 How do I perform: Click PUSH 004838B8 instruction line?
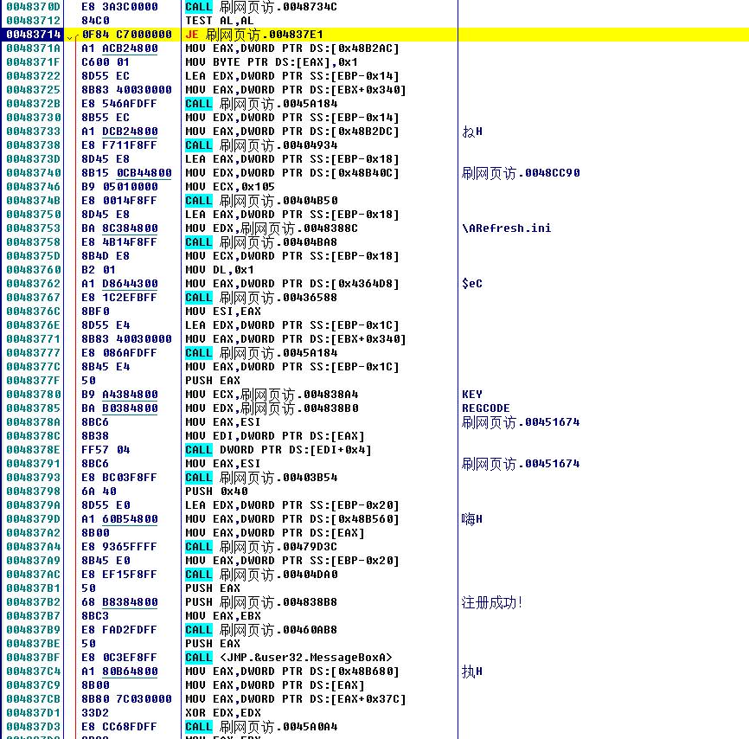tap(261, 602)
